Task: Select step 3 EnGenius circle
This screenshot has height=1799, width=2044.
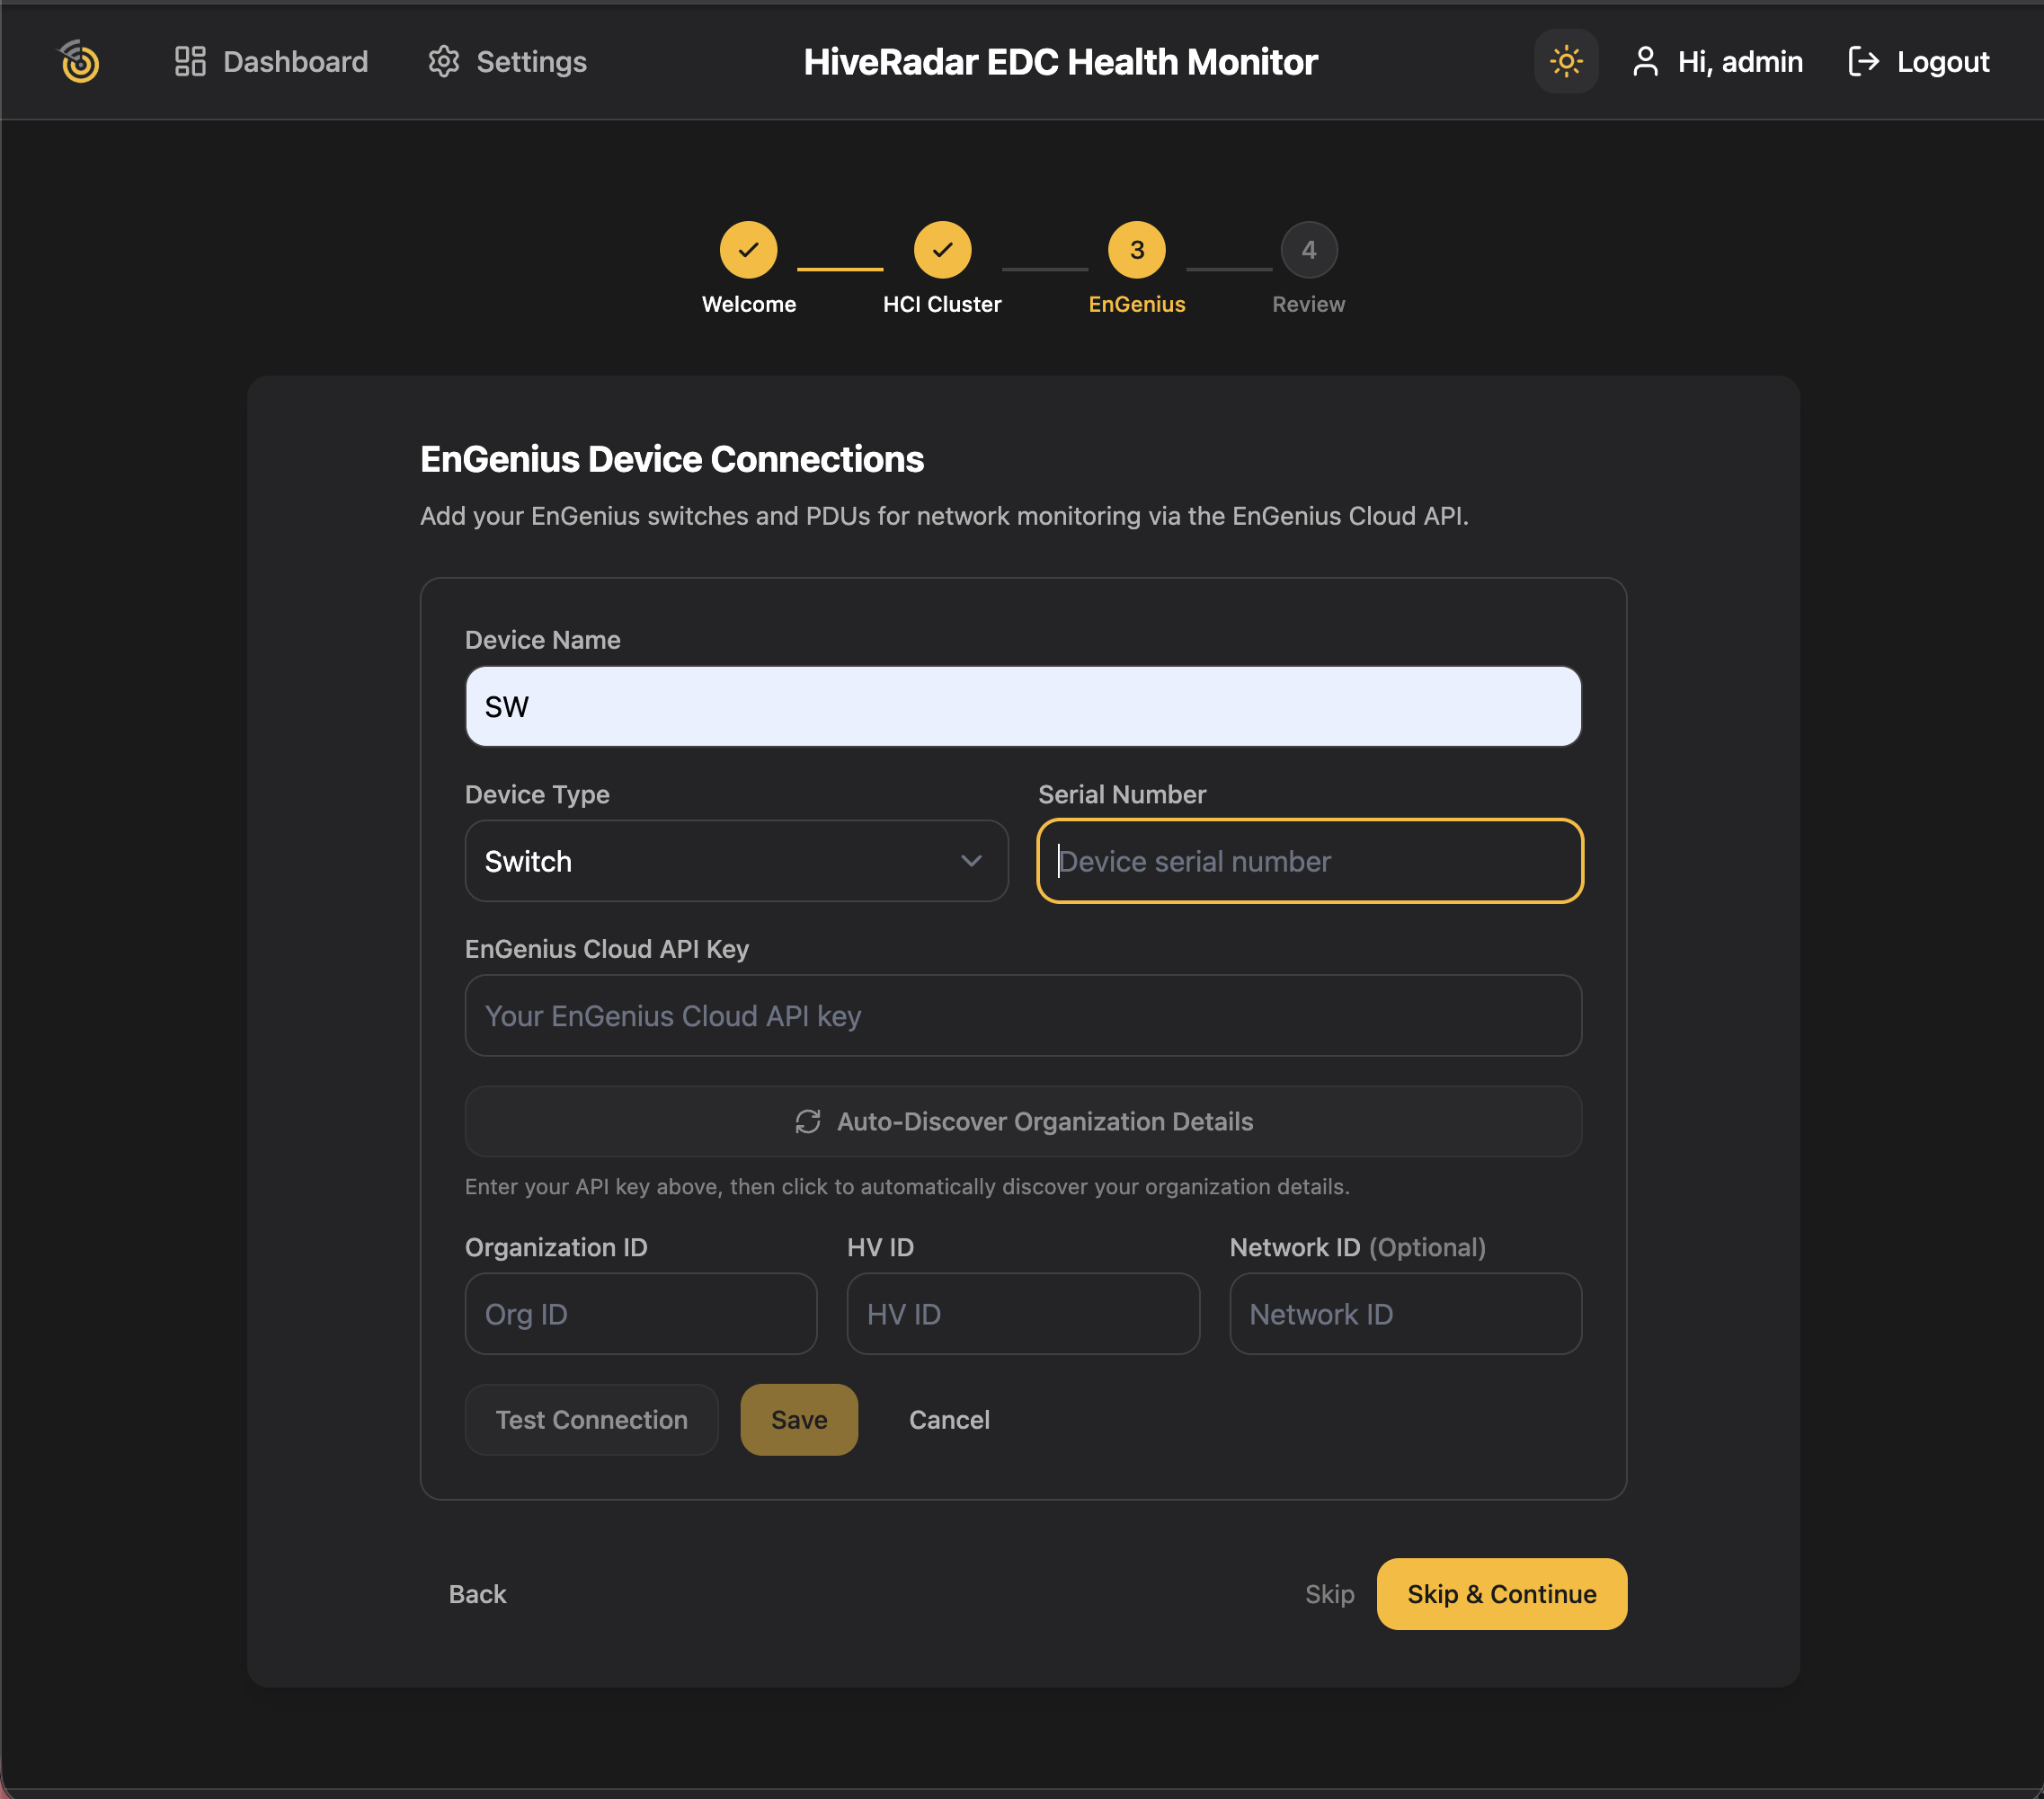Action: point(1137,250)
